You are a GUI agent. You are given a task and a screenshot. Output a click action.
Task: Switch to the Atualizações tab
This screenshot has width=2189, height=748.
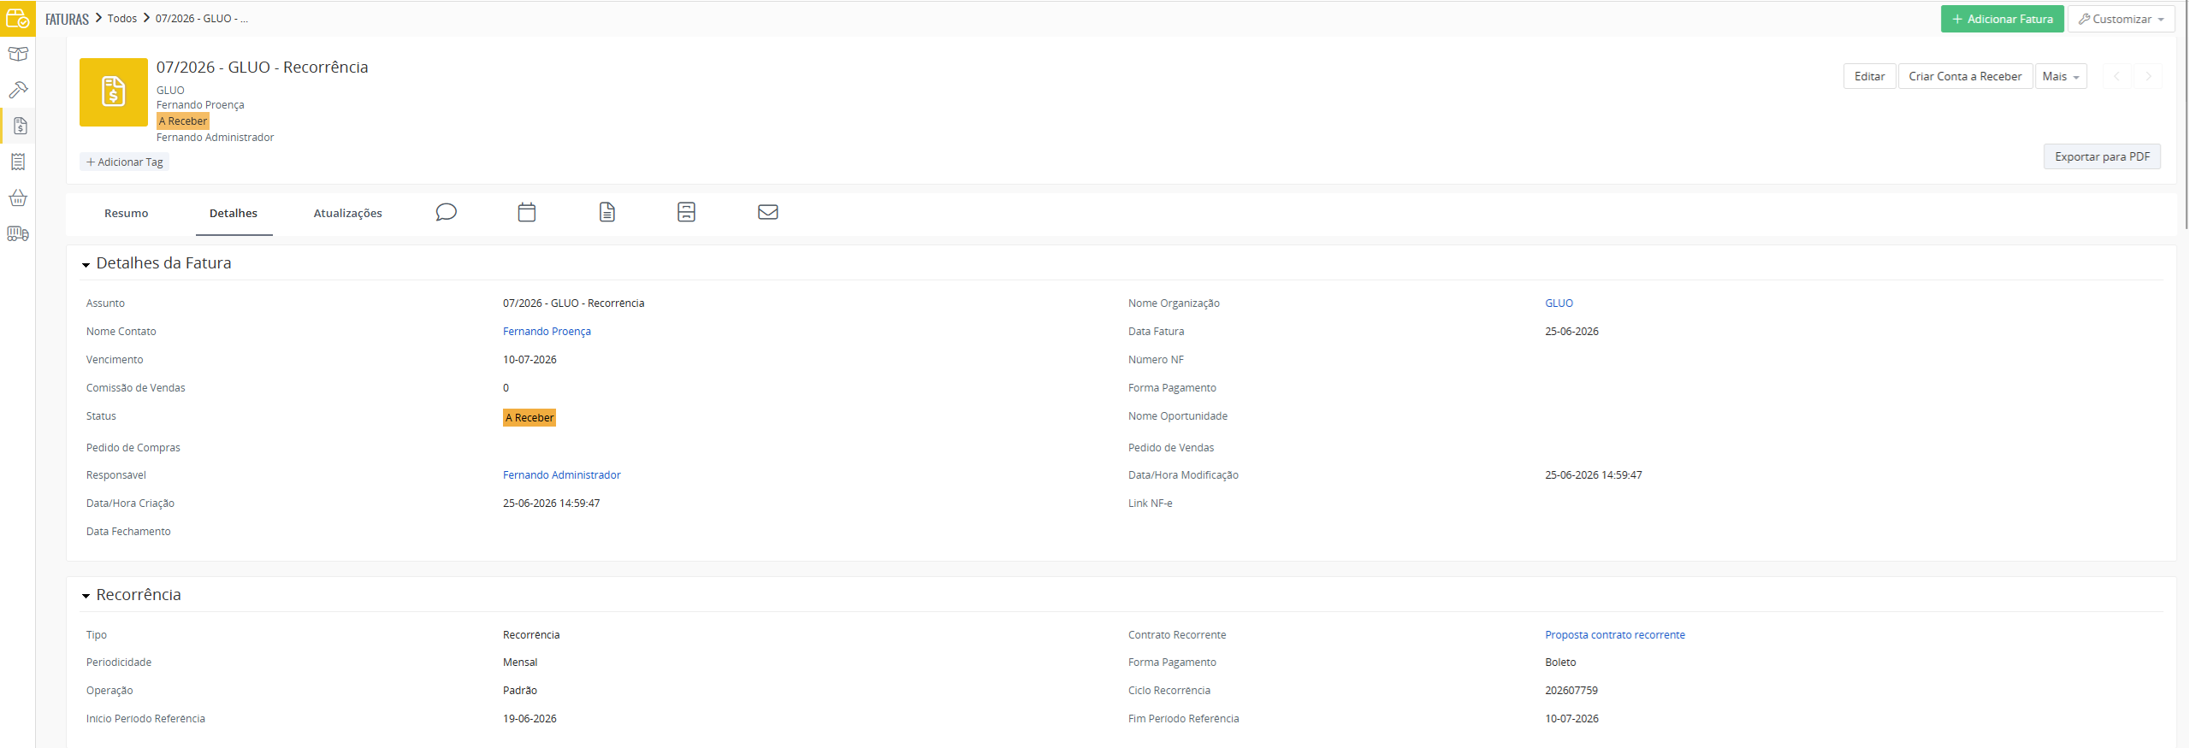point(348,214)
